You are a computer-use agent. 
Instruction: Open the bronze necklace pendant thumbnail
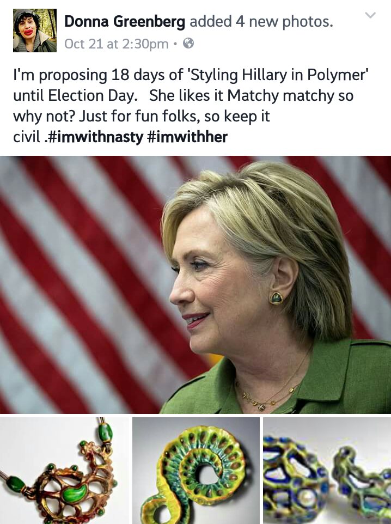pos(64,471)
